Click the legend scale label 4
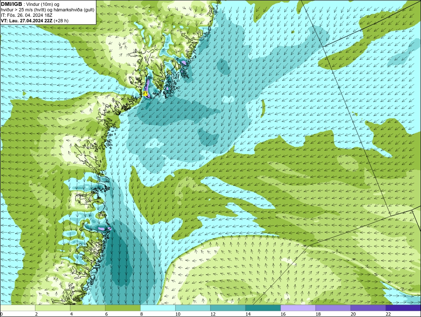Viewport: 421px width, 317px height. tap(72, 314)
